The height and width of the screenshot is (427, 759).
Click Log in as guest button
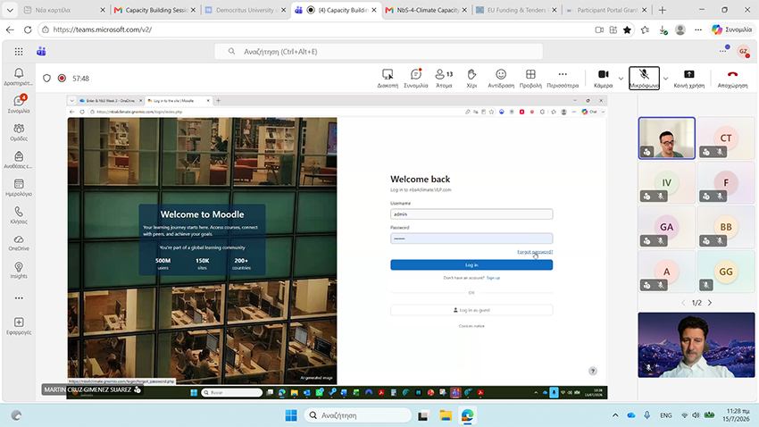471,310
